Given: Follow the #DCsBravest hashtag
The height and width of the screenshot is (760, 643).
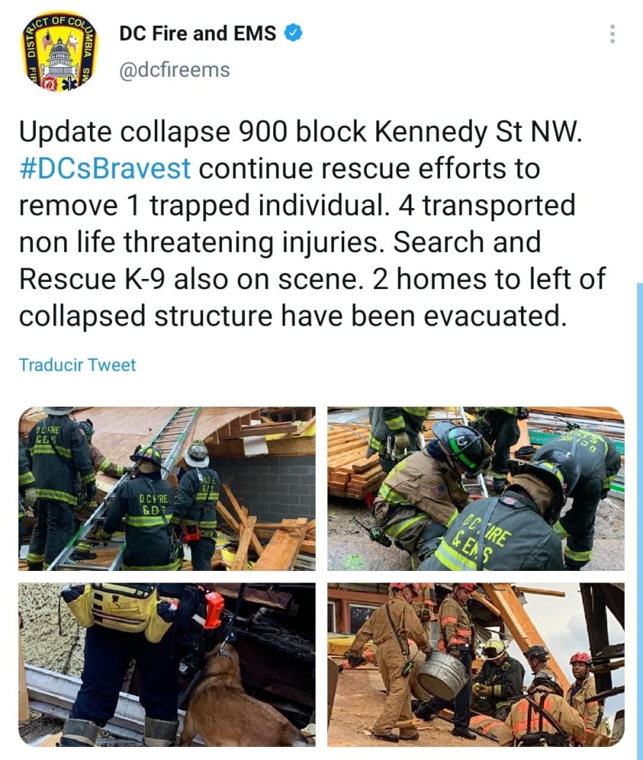Looking at the screenshot, I should [104, 169].
